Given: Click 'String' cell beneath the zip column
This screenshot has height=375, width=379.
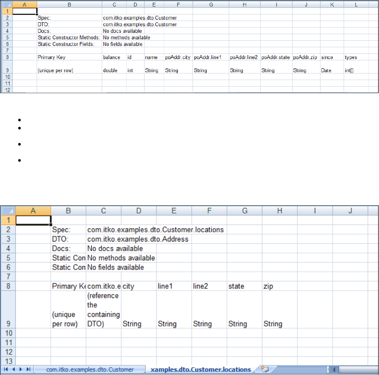Looking at the screenshot, I should 279,310.
